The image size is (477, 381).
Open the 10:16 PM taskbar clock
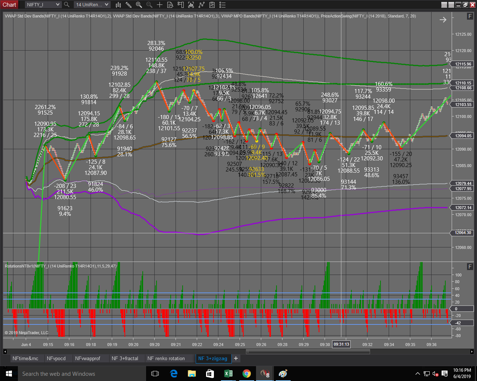pos(462,374)
